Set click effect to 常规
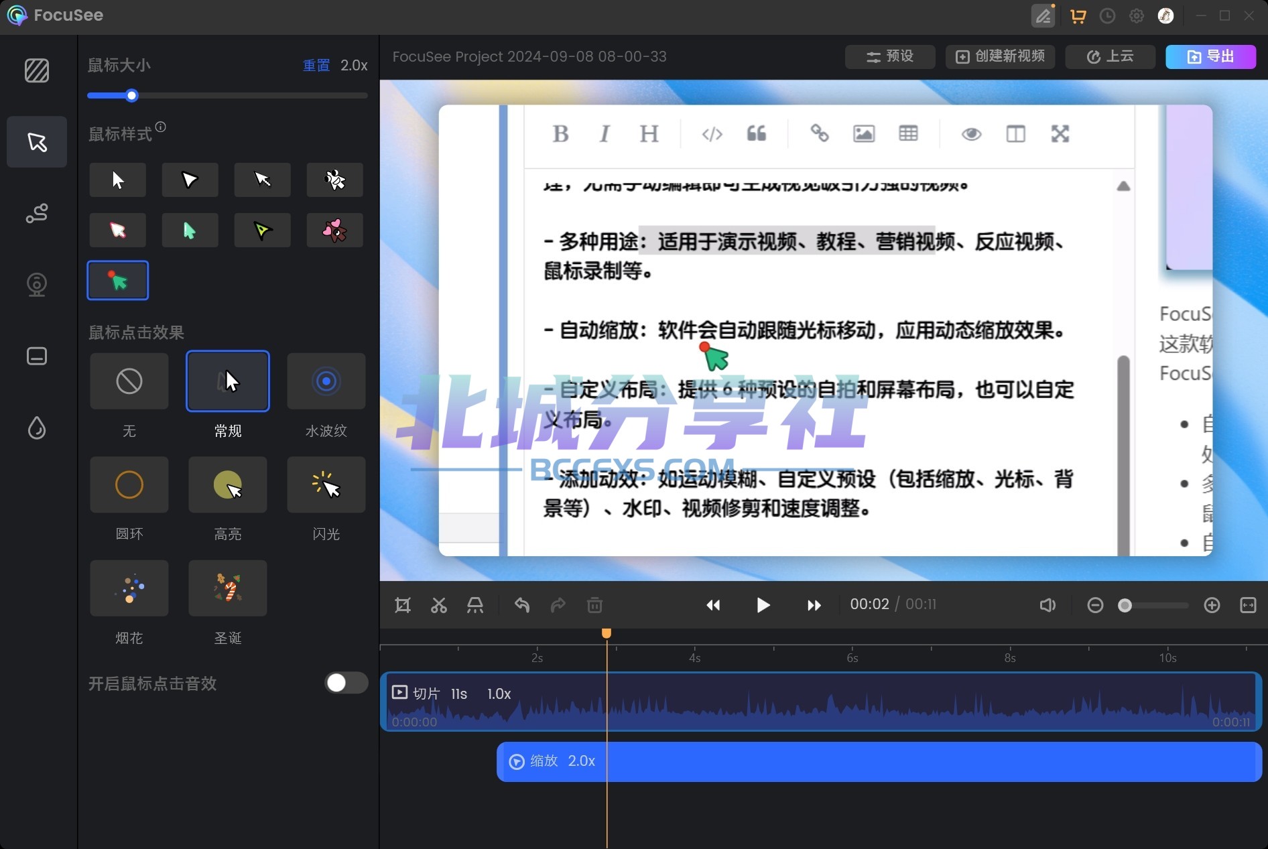1268x849 pixels. [228, 381]
